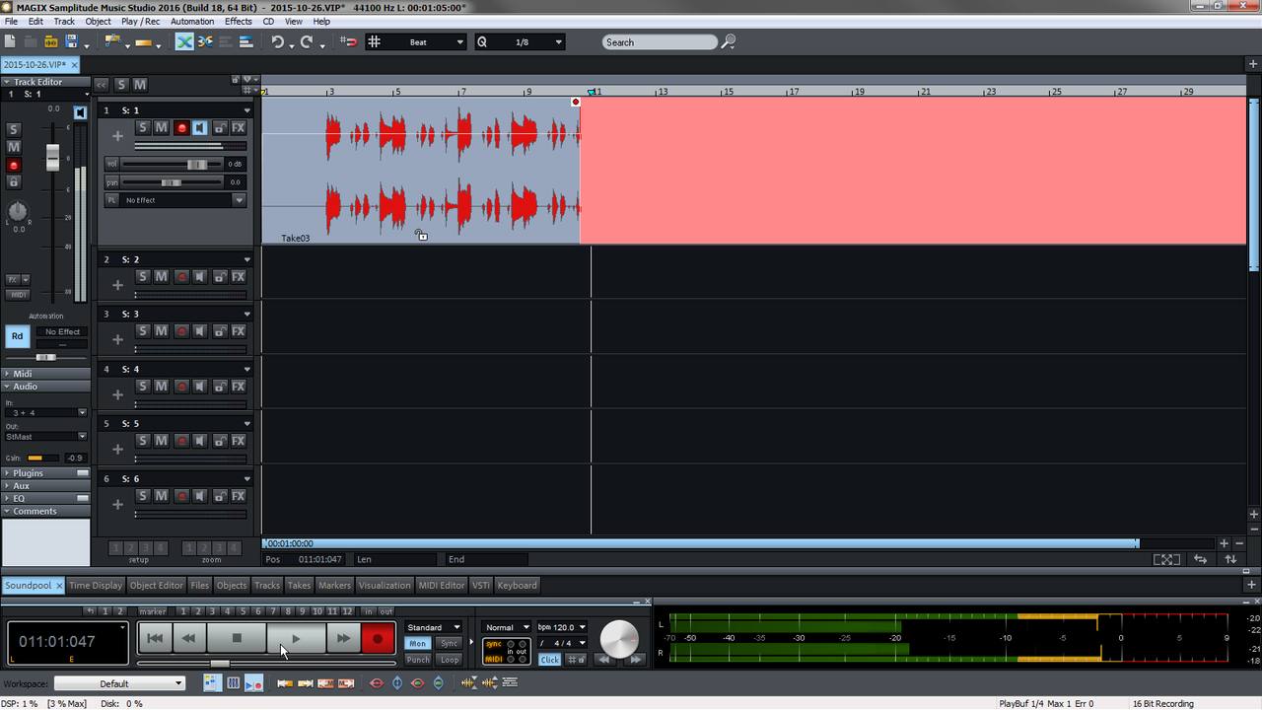Open FX for track 1

(238, 128)
